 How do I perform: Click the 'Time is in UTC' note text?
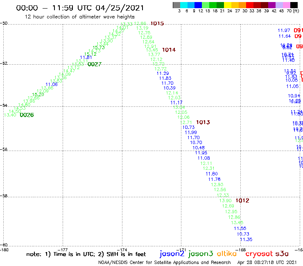(74, 254)
